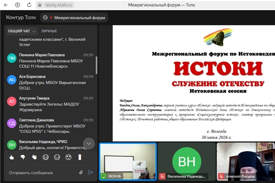
Task: Go back with the browser back arrow
Action: click(x=6, y=5)
